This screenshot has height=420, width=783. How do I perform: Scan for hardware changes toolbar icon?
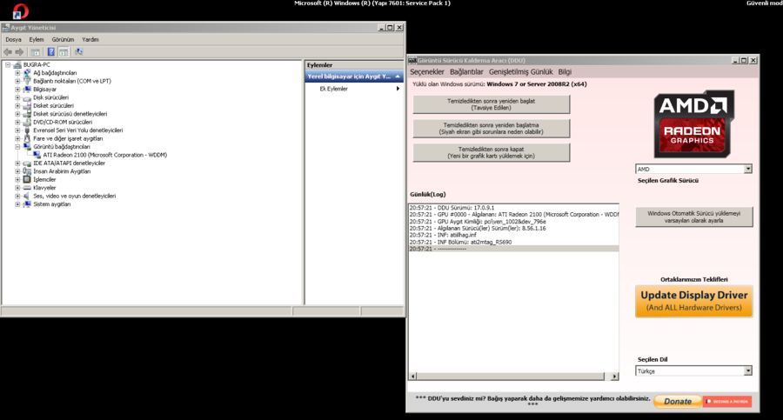[79, 52]
